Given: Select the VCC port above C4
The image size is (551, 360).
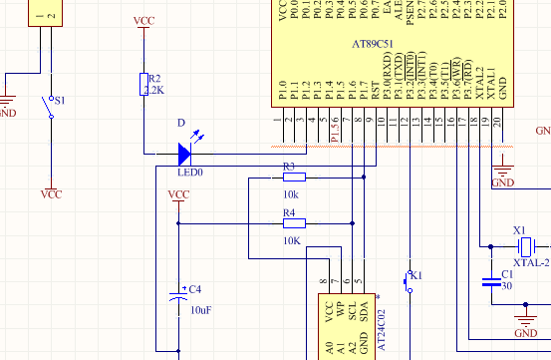Looking at the screenshot, I should (x=178, y=197).
